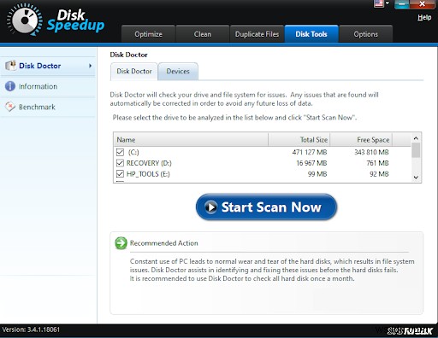Select the 16 967 MB total size cell
This screenshot has height=338, width=438.
tap(311, 163)
